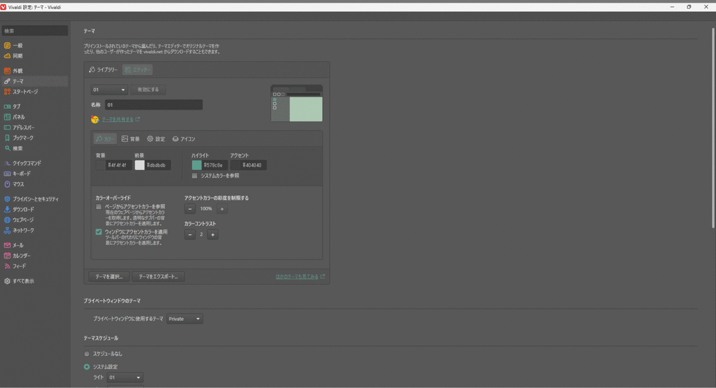Decrease カラーコントラスト with minus button
Viewport: 716px width, 388px height.
[190, 235]
